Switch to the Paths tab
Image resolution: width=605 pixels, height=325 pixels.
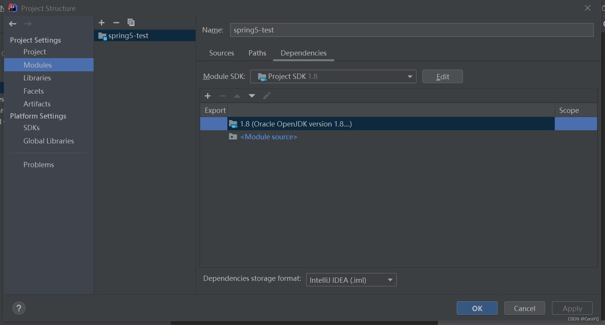pos(257,53)
